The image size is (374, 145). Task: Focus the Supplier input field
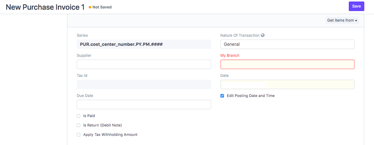(144, 64)
